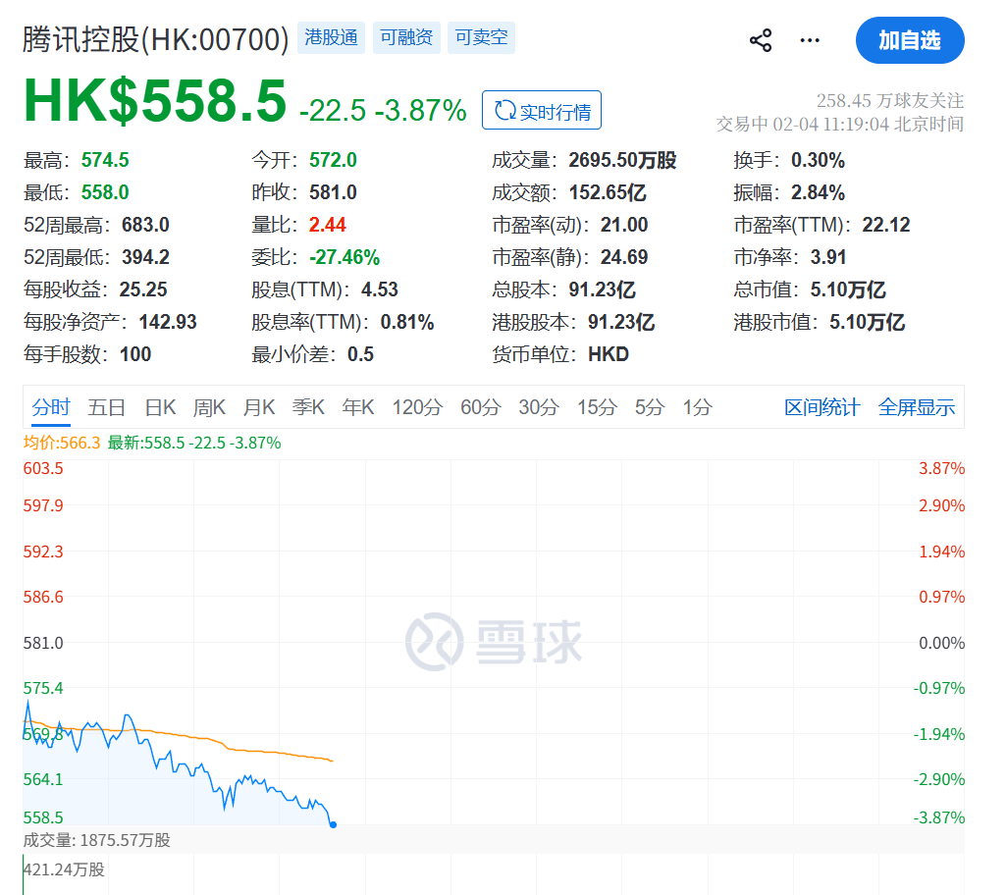Select the 1分 interval tab
This screenshot has height=895, width=1007.
[x=697, y=405]
